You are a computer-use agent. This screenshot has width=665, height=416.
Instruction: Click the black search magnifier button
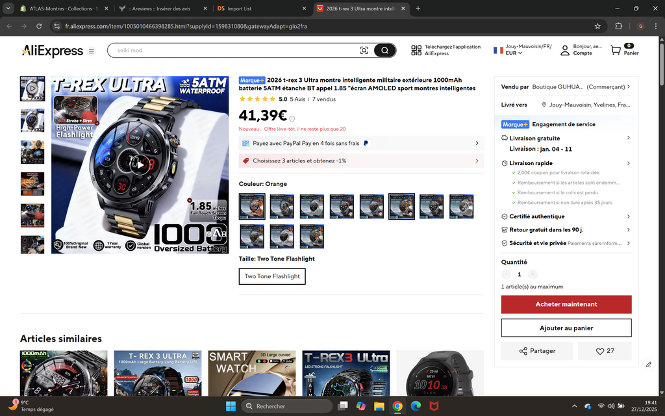[384, 51]
